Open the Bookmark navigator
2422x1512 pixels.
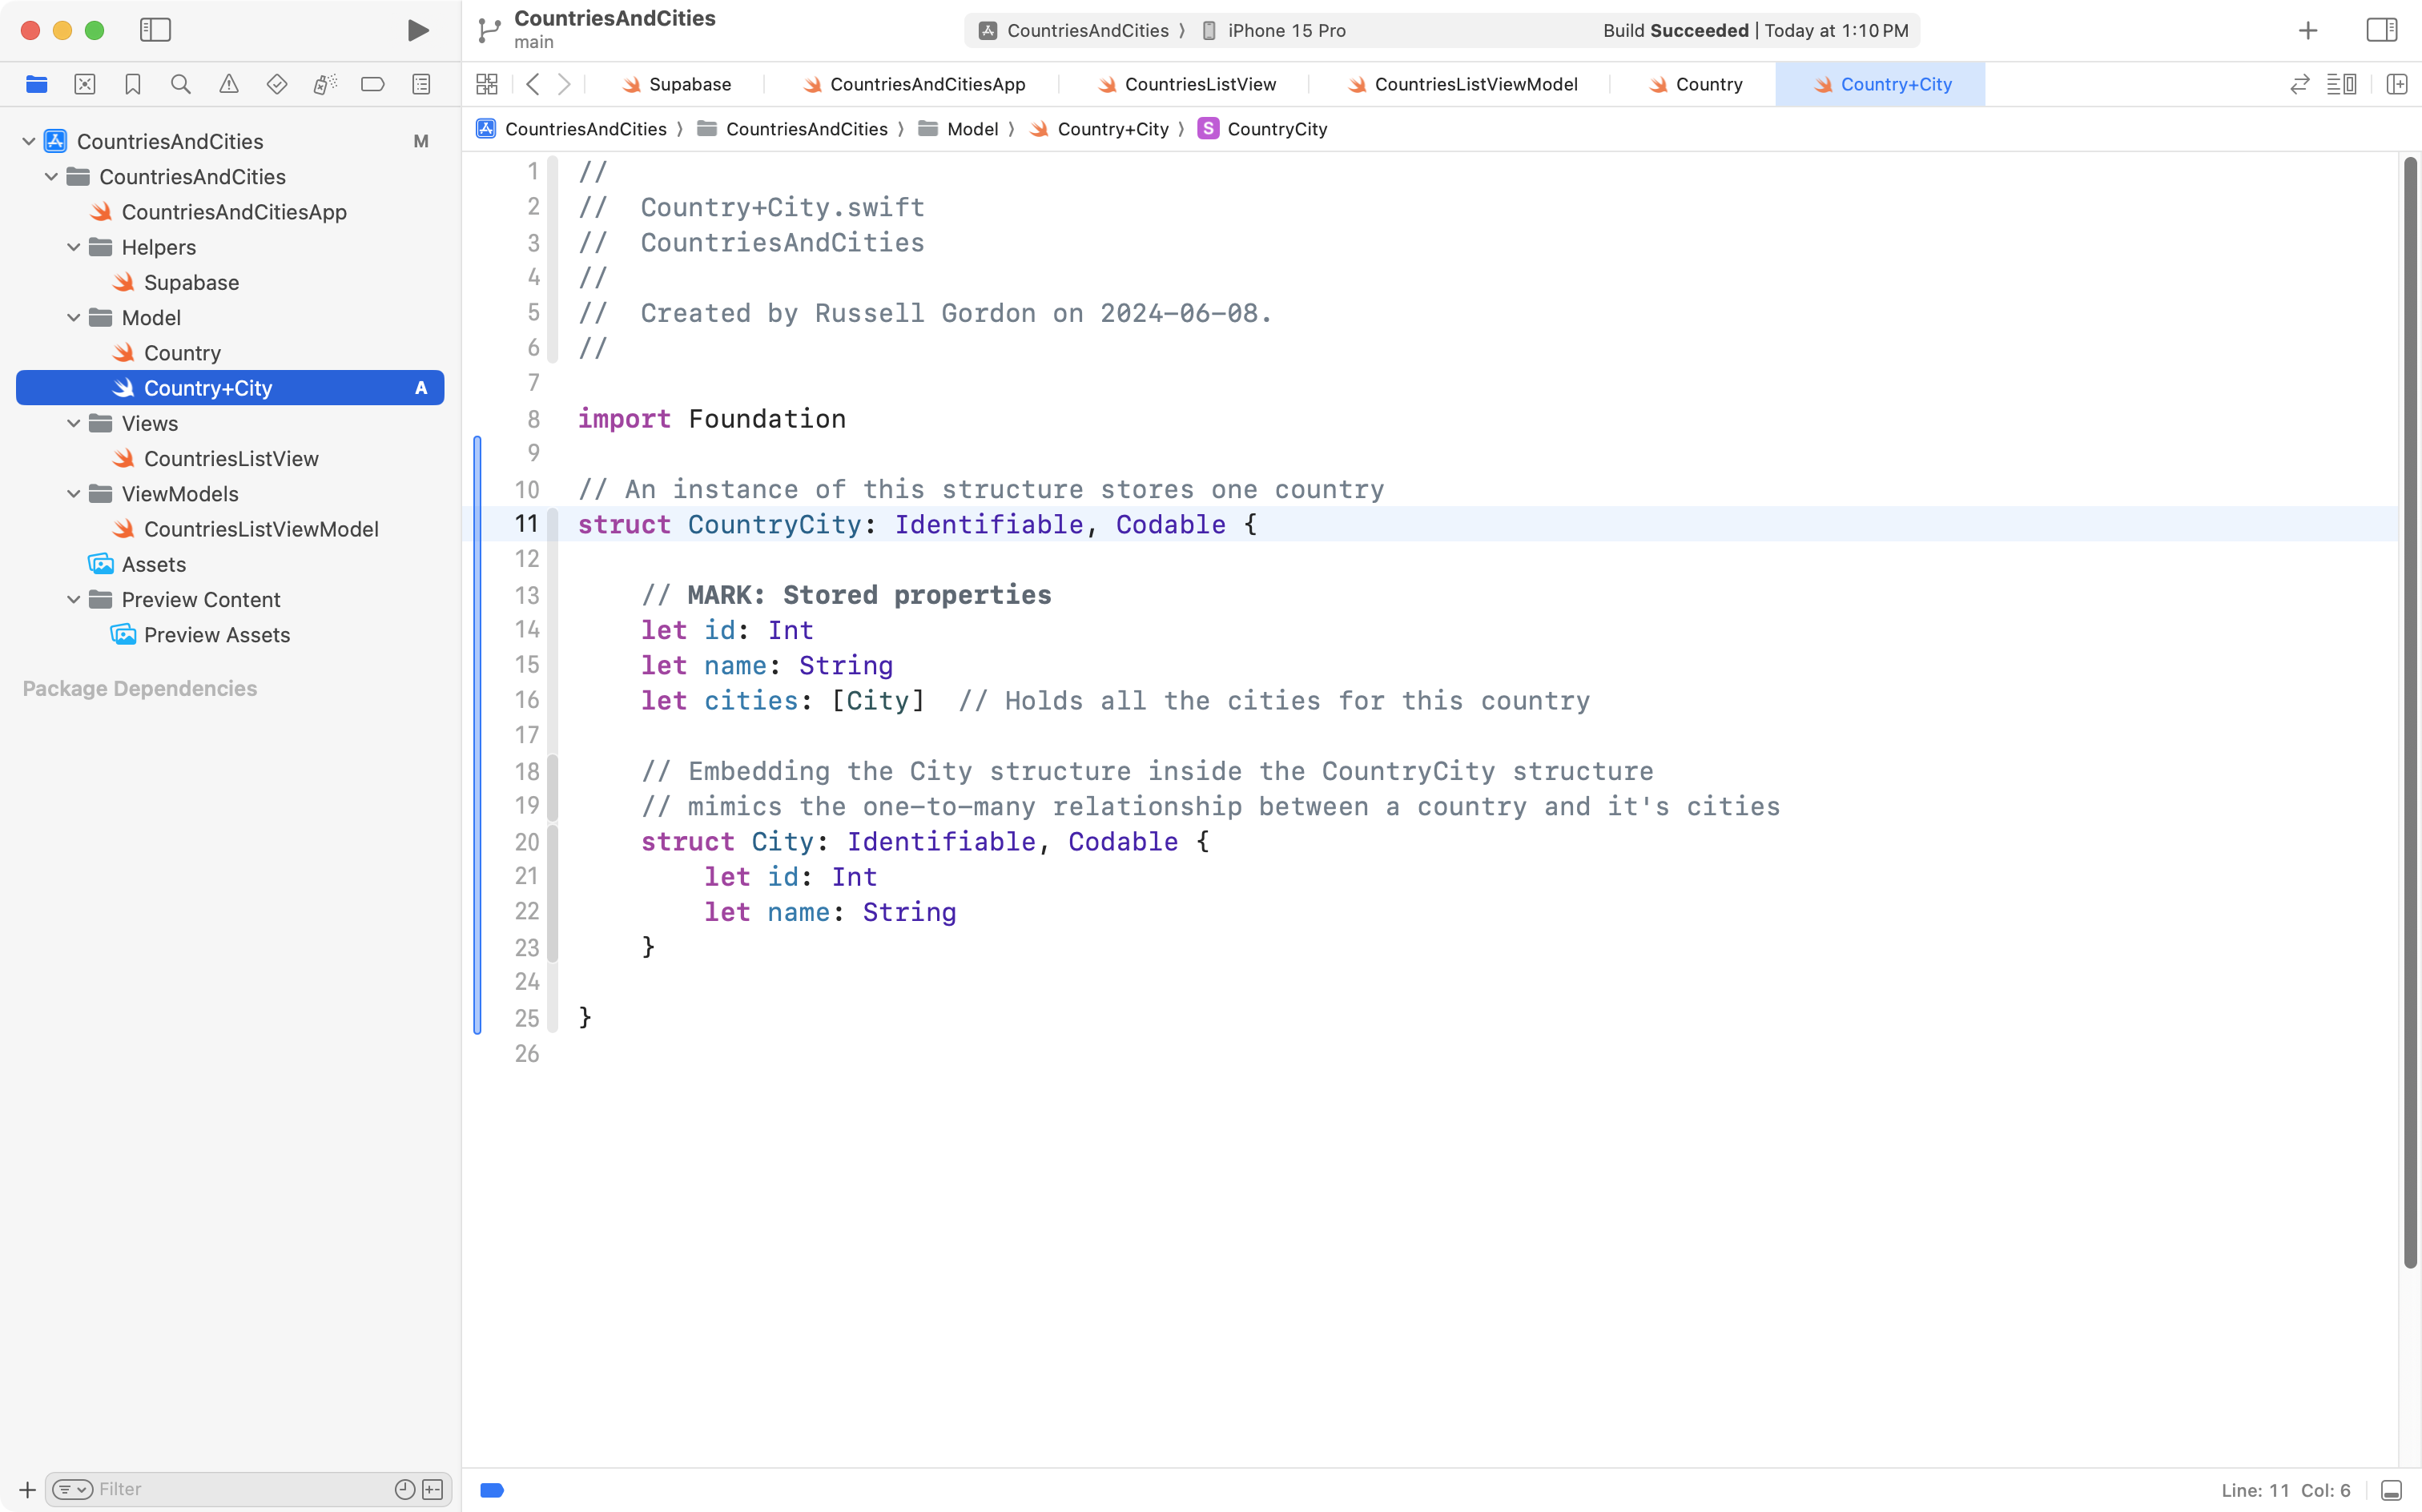click(x=133, y=84)
